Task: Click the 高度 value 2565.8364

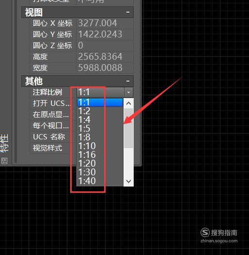Action: [x=100, y=57]
